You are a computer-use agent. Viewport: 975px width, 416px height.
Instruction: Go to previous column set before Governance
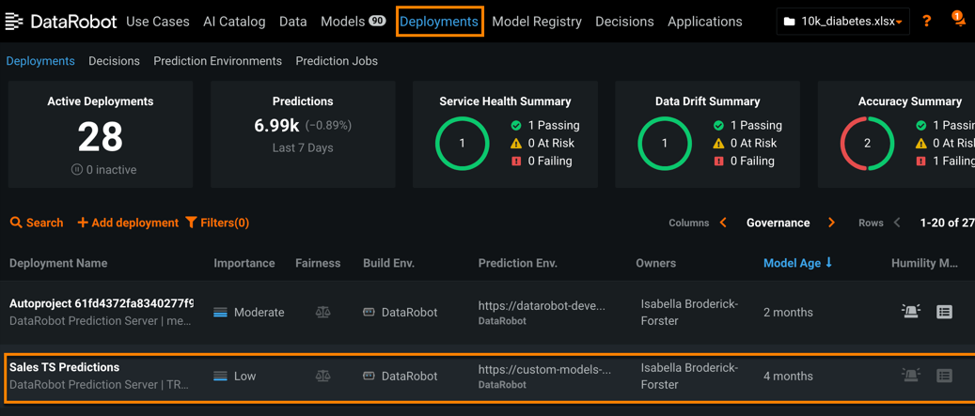(x=723, y=223)
